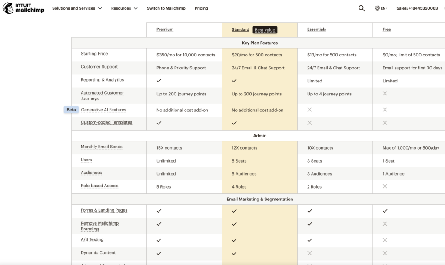Click A/B Testing label
Screen dimensions: 445x265
[92, 239]
